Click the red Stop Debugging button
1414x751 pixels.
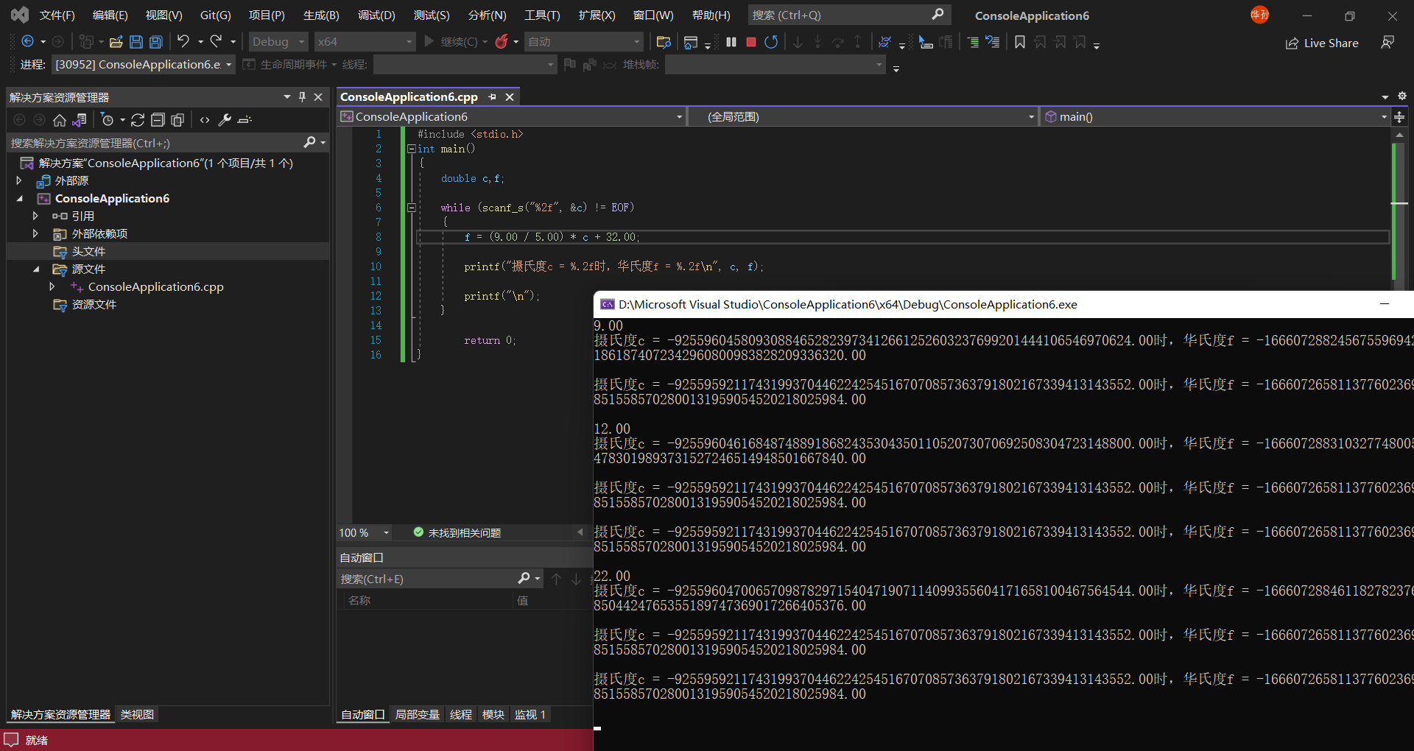tap(751, 42)
